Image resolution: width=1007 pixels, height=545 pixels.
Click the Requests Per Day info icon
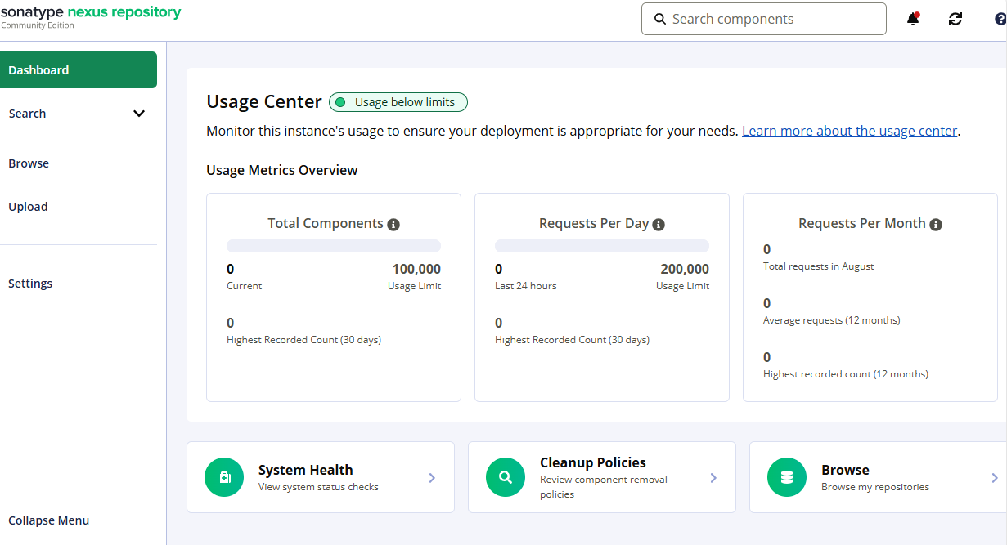click(x=659, y=224)
